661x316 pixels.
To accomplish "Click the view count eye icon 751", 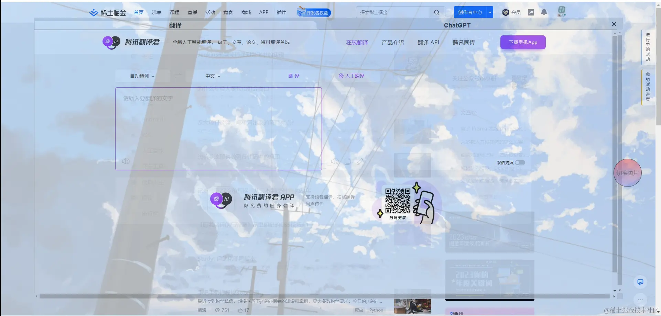I will click(x=217, y=310).
